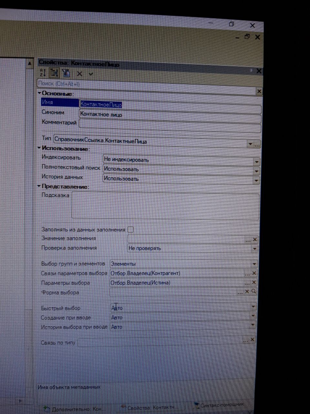310x414 pixels.
Task: Click the left pane scroll-up arrow
Action: [29, 63]
